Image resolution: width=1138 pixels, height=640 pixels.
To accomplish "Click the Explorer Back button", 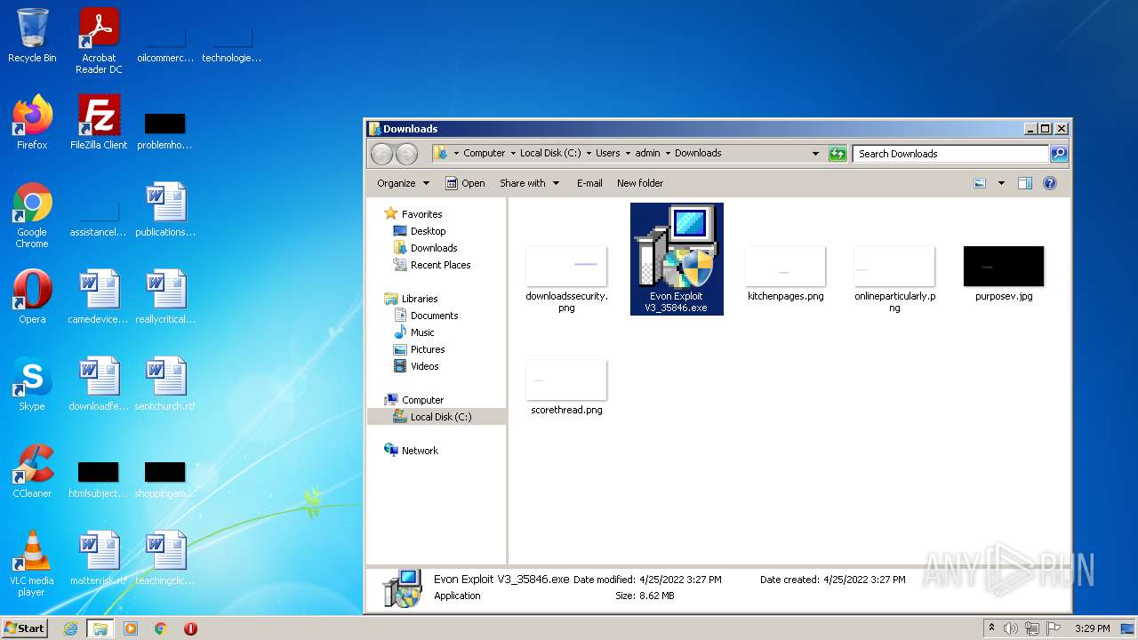I will [382, 154].
